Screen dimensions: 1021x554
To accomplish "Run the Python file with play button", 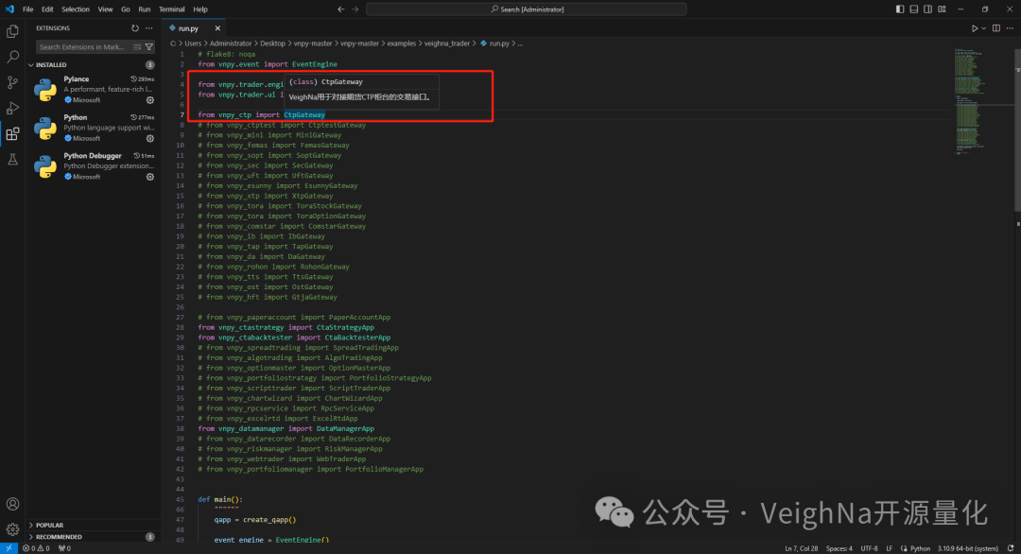I will click(x=974, y=28).
